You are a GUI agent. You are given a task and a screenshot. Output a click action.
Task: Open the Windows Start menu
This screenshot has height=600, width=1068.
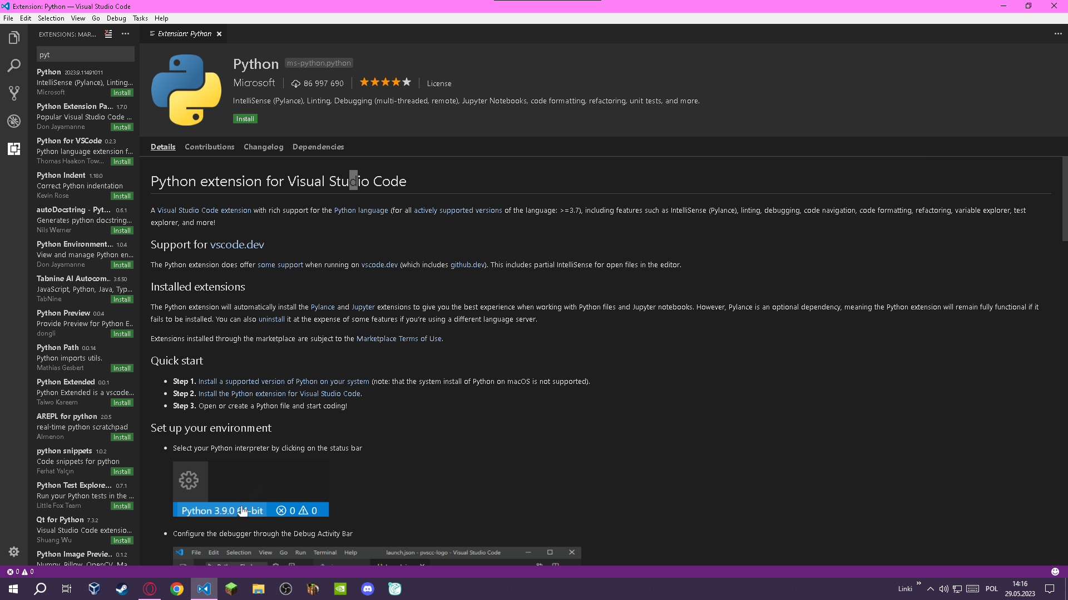13,589
